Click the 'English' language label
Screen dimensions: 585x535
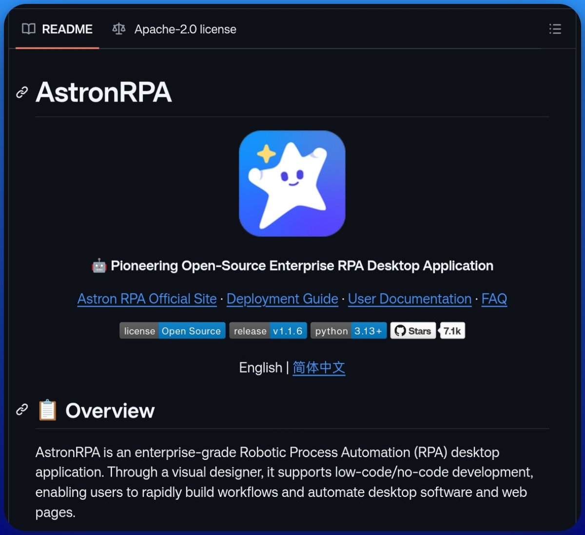(261, 368)
